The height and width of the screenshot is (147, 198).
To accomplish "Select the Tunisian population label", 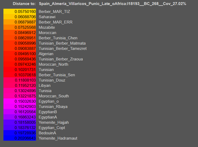I will coord(46,70).
